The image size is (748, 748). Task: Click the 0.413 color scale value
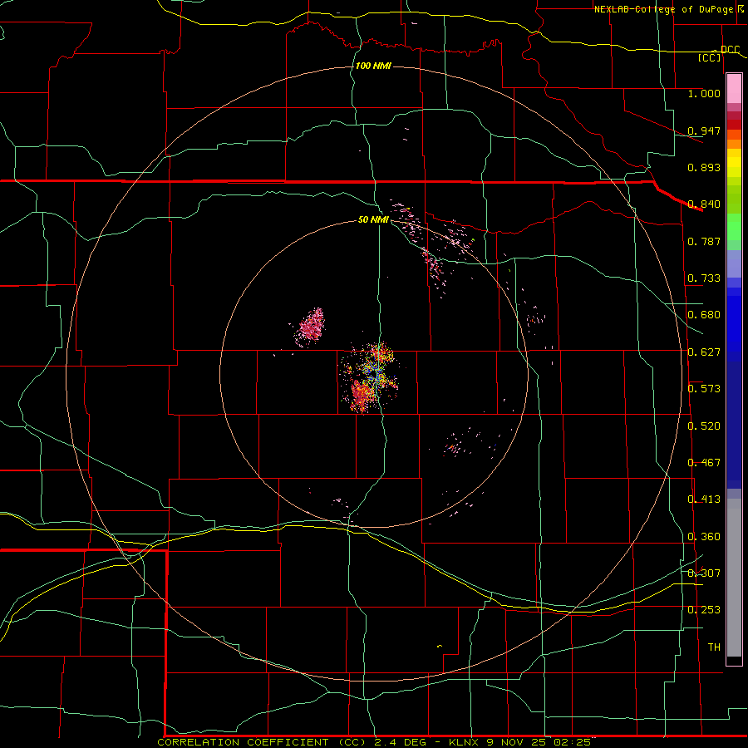[x=704, y=499]
